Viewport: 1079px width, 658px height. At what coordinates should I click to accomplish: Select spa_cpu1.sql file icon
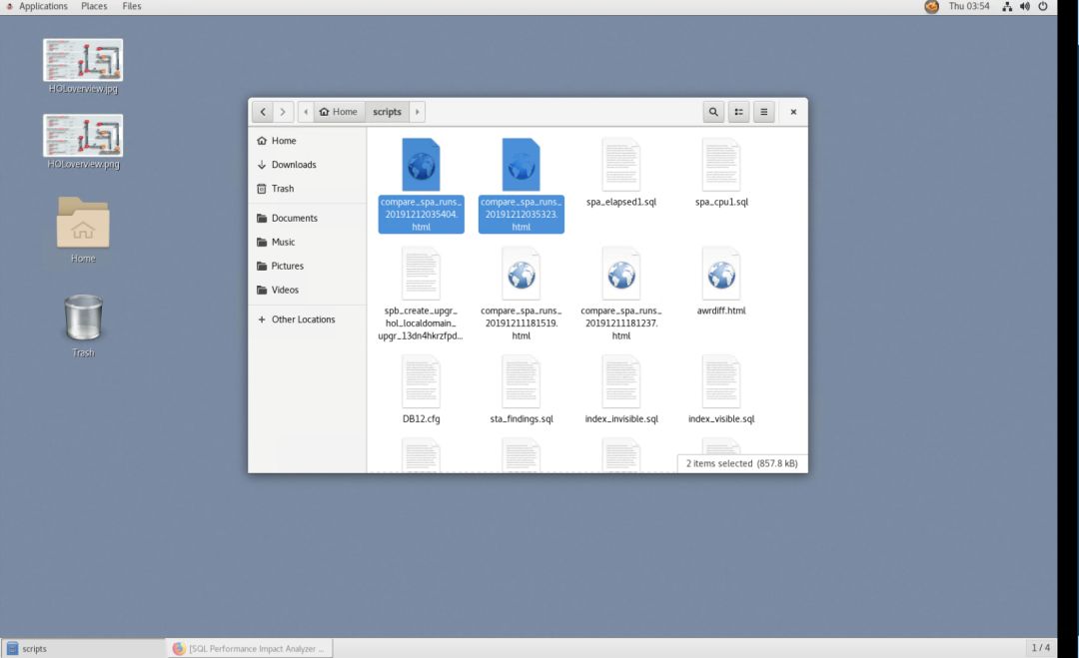(x=721, y=165)
